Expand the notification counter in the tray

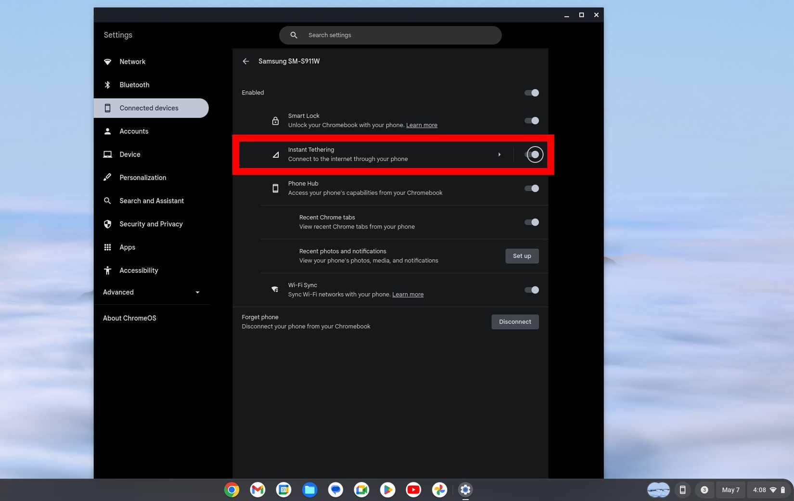coord(704,489)
